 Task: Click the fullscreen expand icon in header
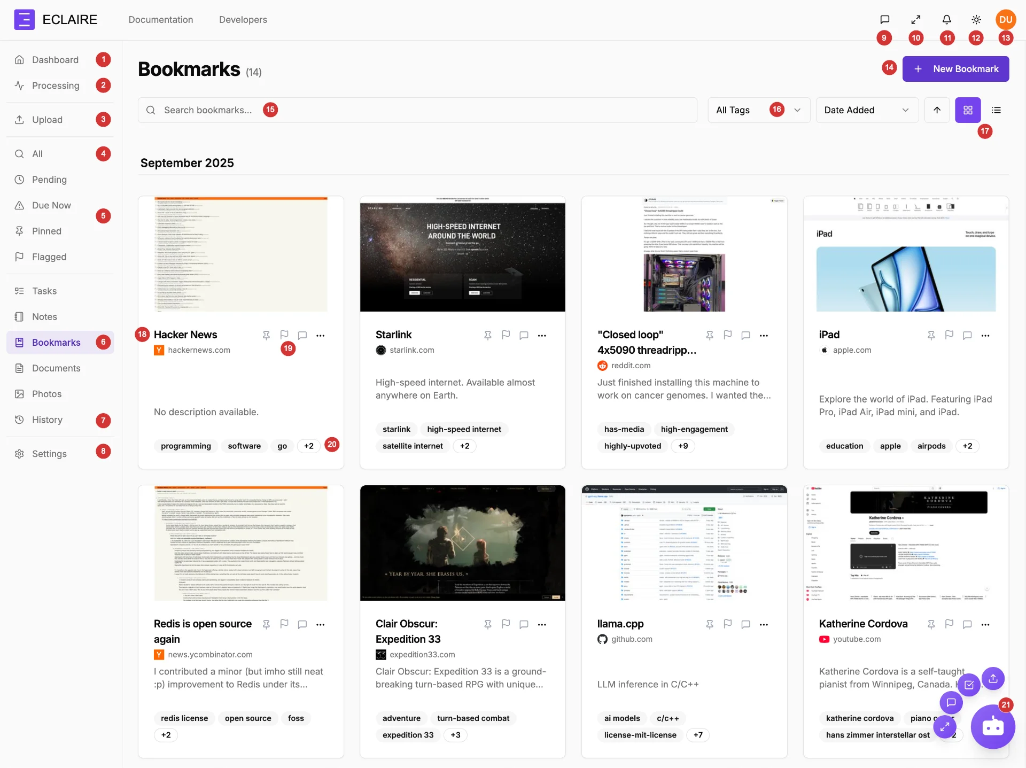[916, 20]
